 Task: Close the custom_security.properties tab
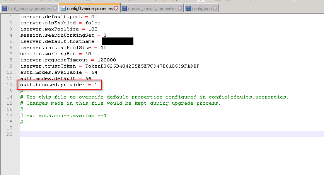pos(180,8)
